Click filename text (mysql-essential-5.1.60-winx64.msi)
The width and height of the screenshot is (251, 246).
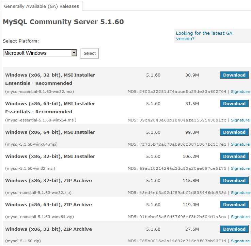pyautogui.click(x=41, y=120)
